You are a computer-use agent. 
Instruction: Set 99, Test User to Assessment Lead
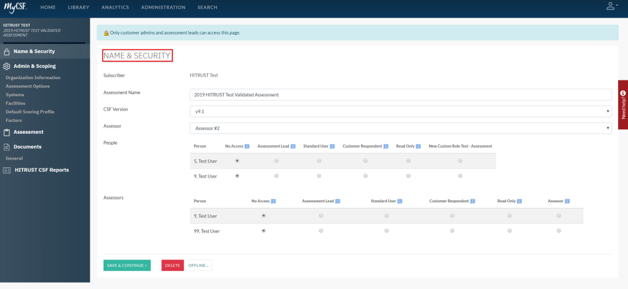click(x=321, y=231)
